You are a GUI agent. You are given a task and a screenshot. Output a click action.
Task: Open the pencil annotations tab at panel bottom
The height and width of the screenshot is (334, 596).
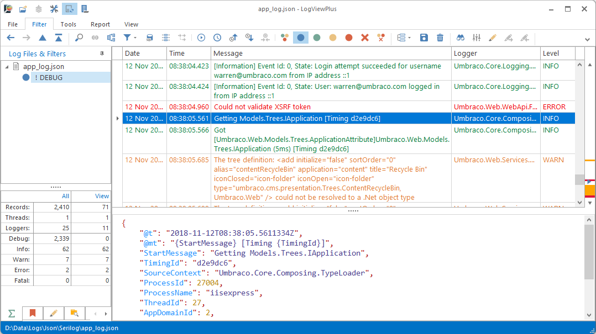coord(53,314)
